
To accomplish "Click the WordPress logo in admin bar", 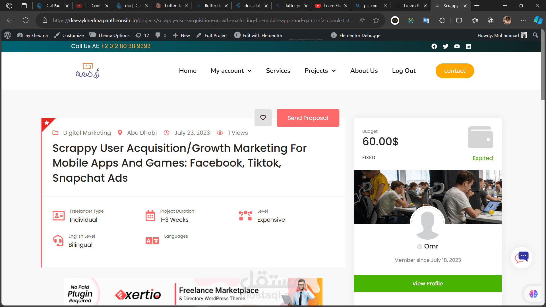I will [x=8, y=35].
